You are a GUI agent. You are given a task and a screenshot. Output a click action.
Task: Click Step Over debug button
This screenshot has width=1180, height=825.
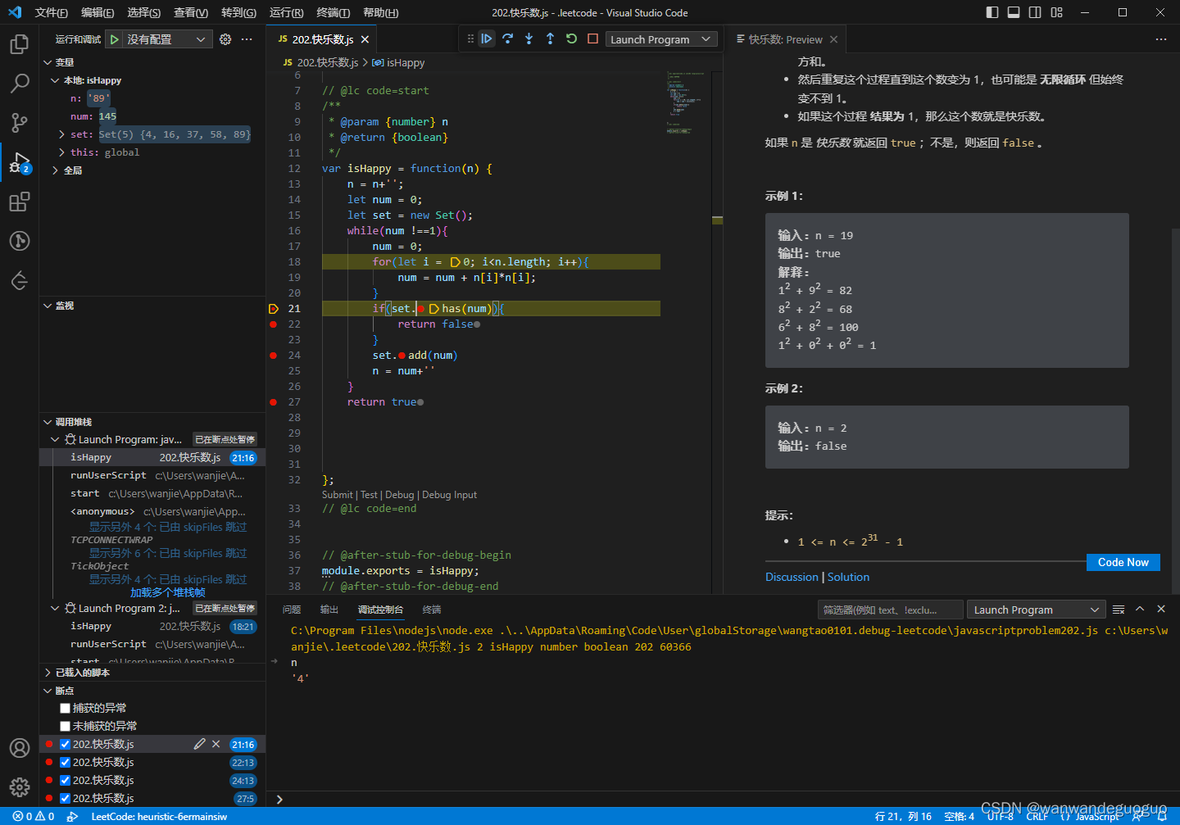508,39
